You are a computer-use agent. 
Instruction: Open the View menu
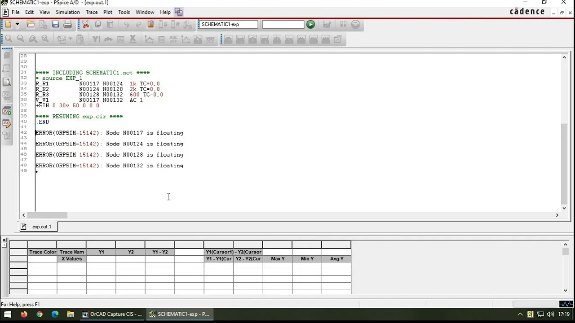[44, 12]
